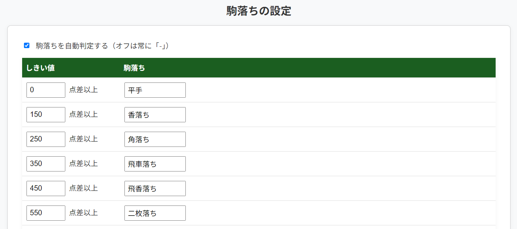Screen dimensions: 517x229
Task: Click 点差以上 label beside the 0 field
Action: [83, 90]
